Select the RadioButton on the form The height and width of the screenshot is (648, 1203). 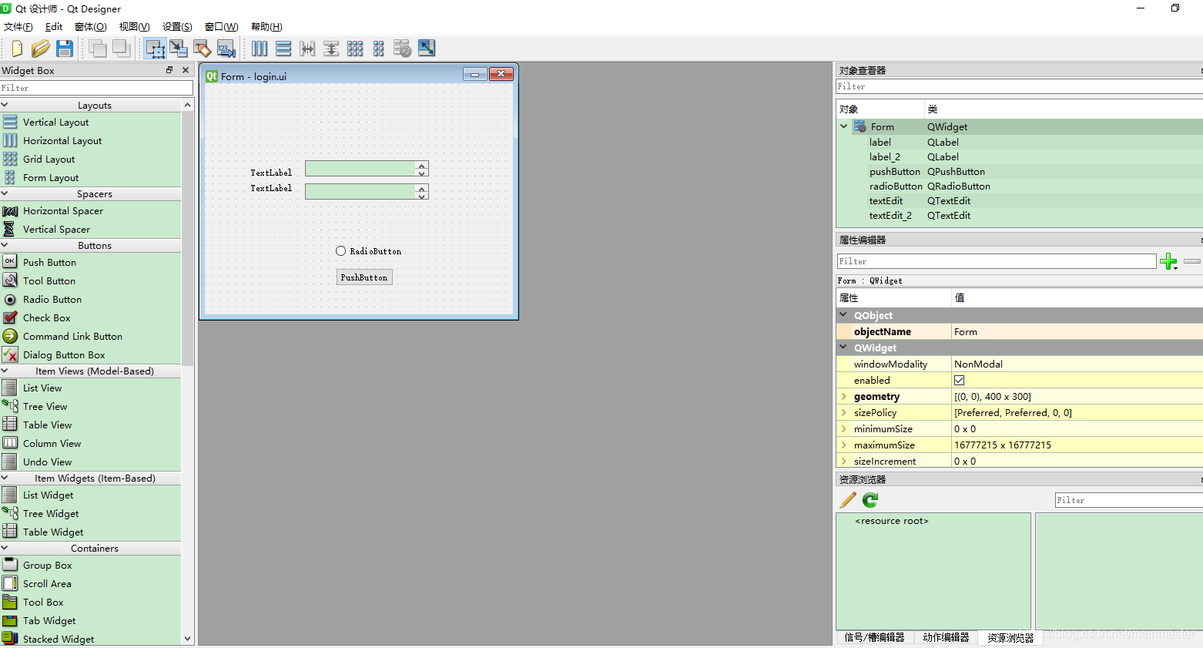click(x=368, y=251)
